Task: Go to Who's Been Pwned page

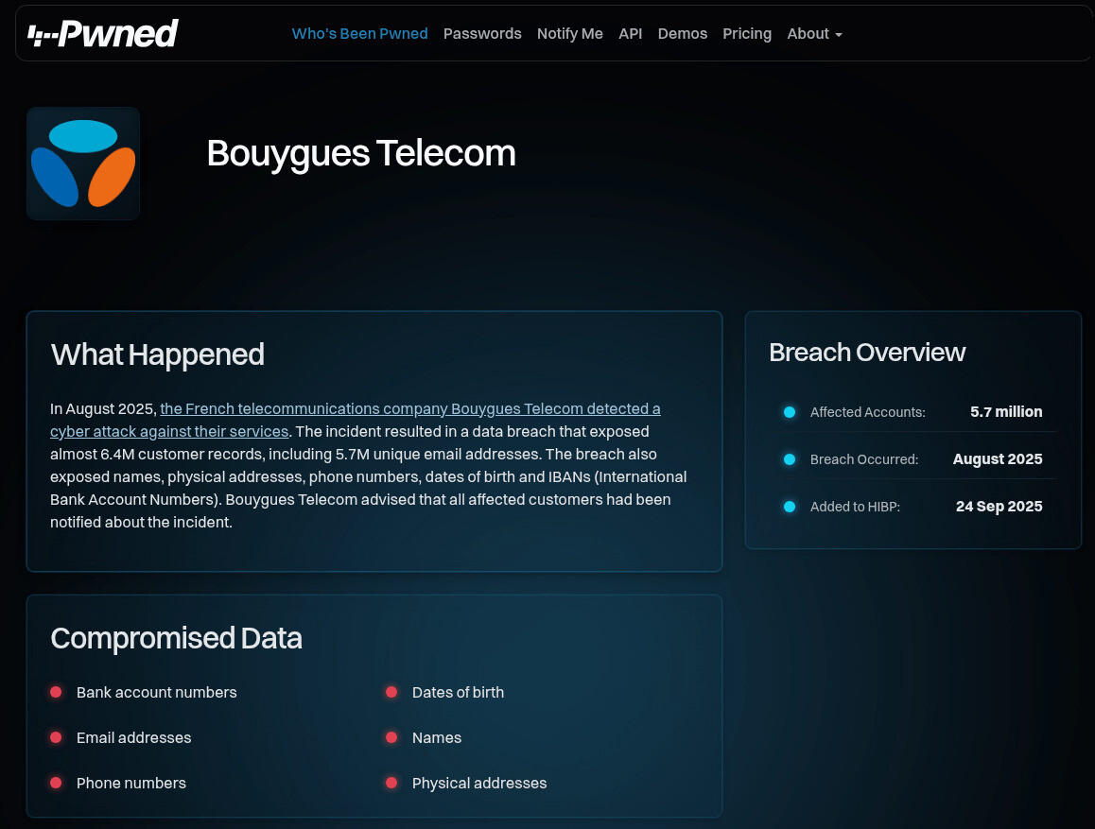Action: point(359,34)
